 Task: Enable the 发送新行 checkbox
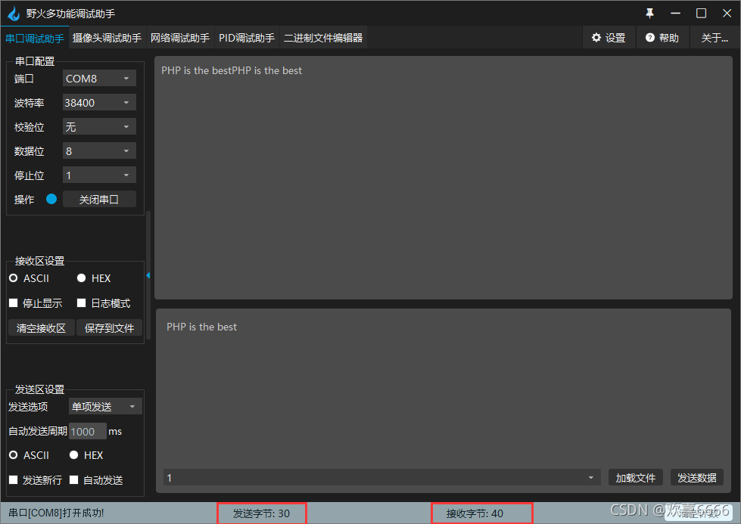pyautogui.click(x=13, y=480)
